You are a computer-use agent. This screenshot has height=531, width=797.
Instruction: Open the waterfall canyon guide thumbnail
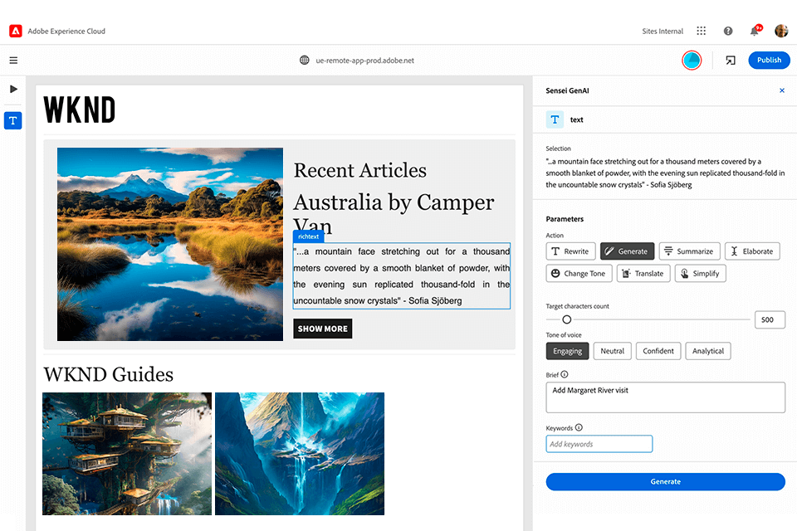[300, 454]
